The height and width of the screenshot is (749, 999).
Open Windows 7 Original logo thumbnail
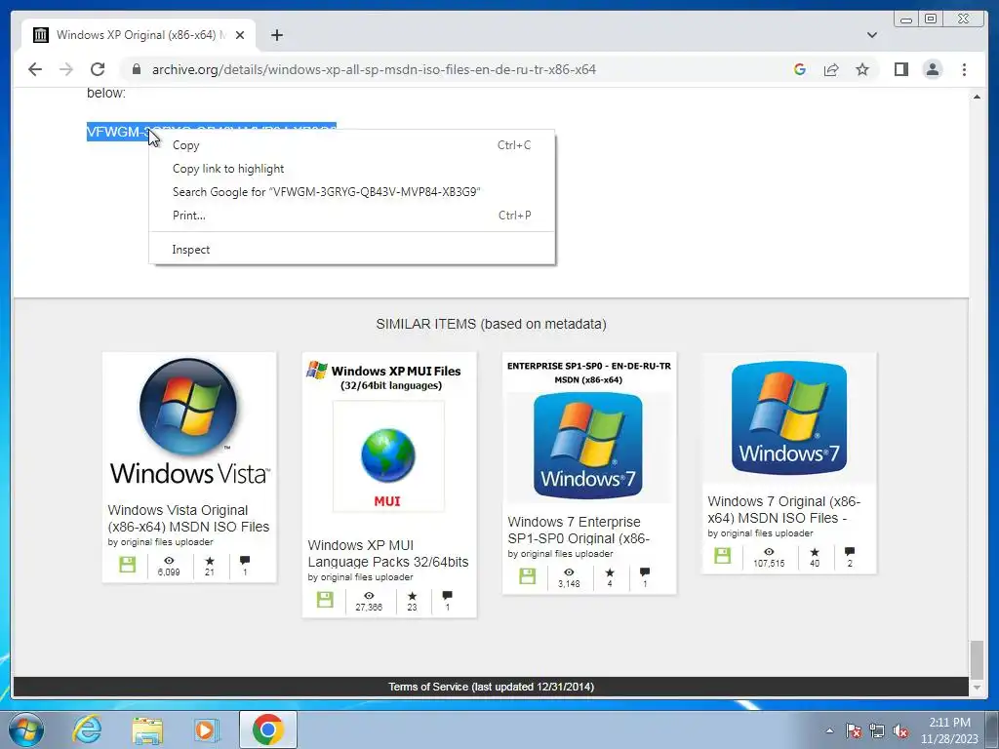[x=788, y=417]
